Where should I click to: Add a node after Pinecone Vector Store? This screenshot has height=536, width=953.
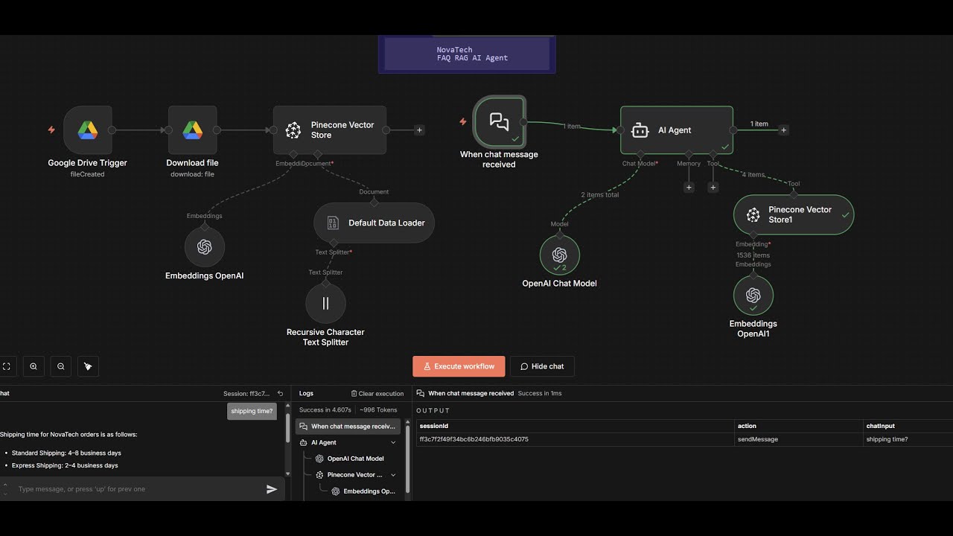click(419, 130)
